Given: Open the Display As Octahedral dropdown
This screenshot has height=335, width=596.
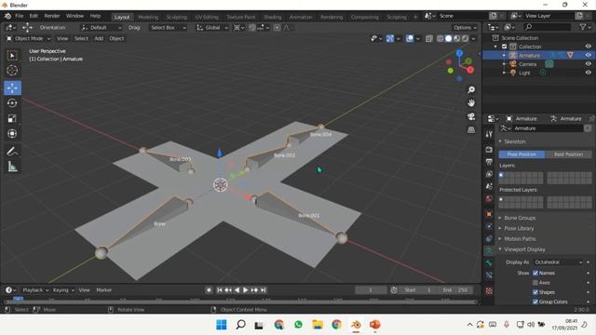Looking at the screenshot, I should click(x=558, y=262).
